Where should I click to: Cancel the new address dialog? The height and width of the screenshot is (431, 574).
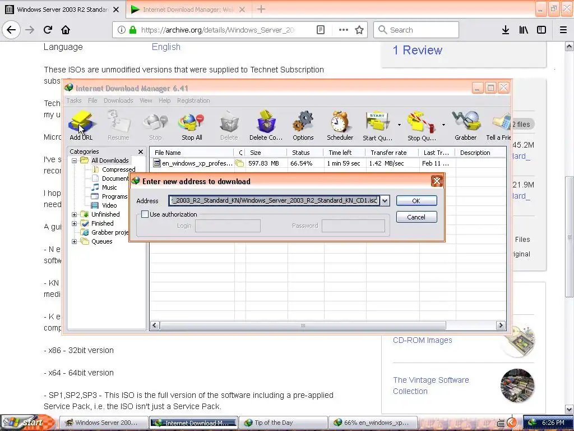(416, 217)
